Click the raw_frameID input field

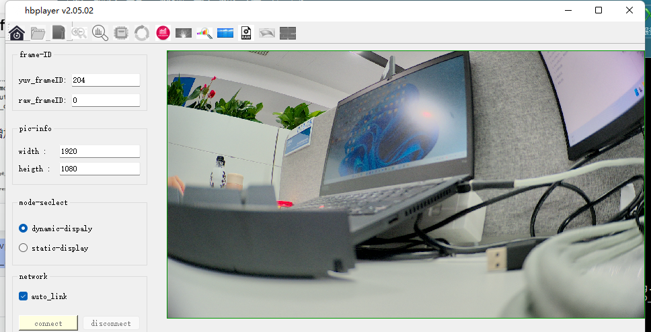106,100
